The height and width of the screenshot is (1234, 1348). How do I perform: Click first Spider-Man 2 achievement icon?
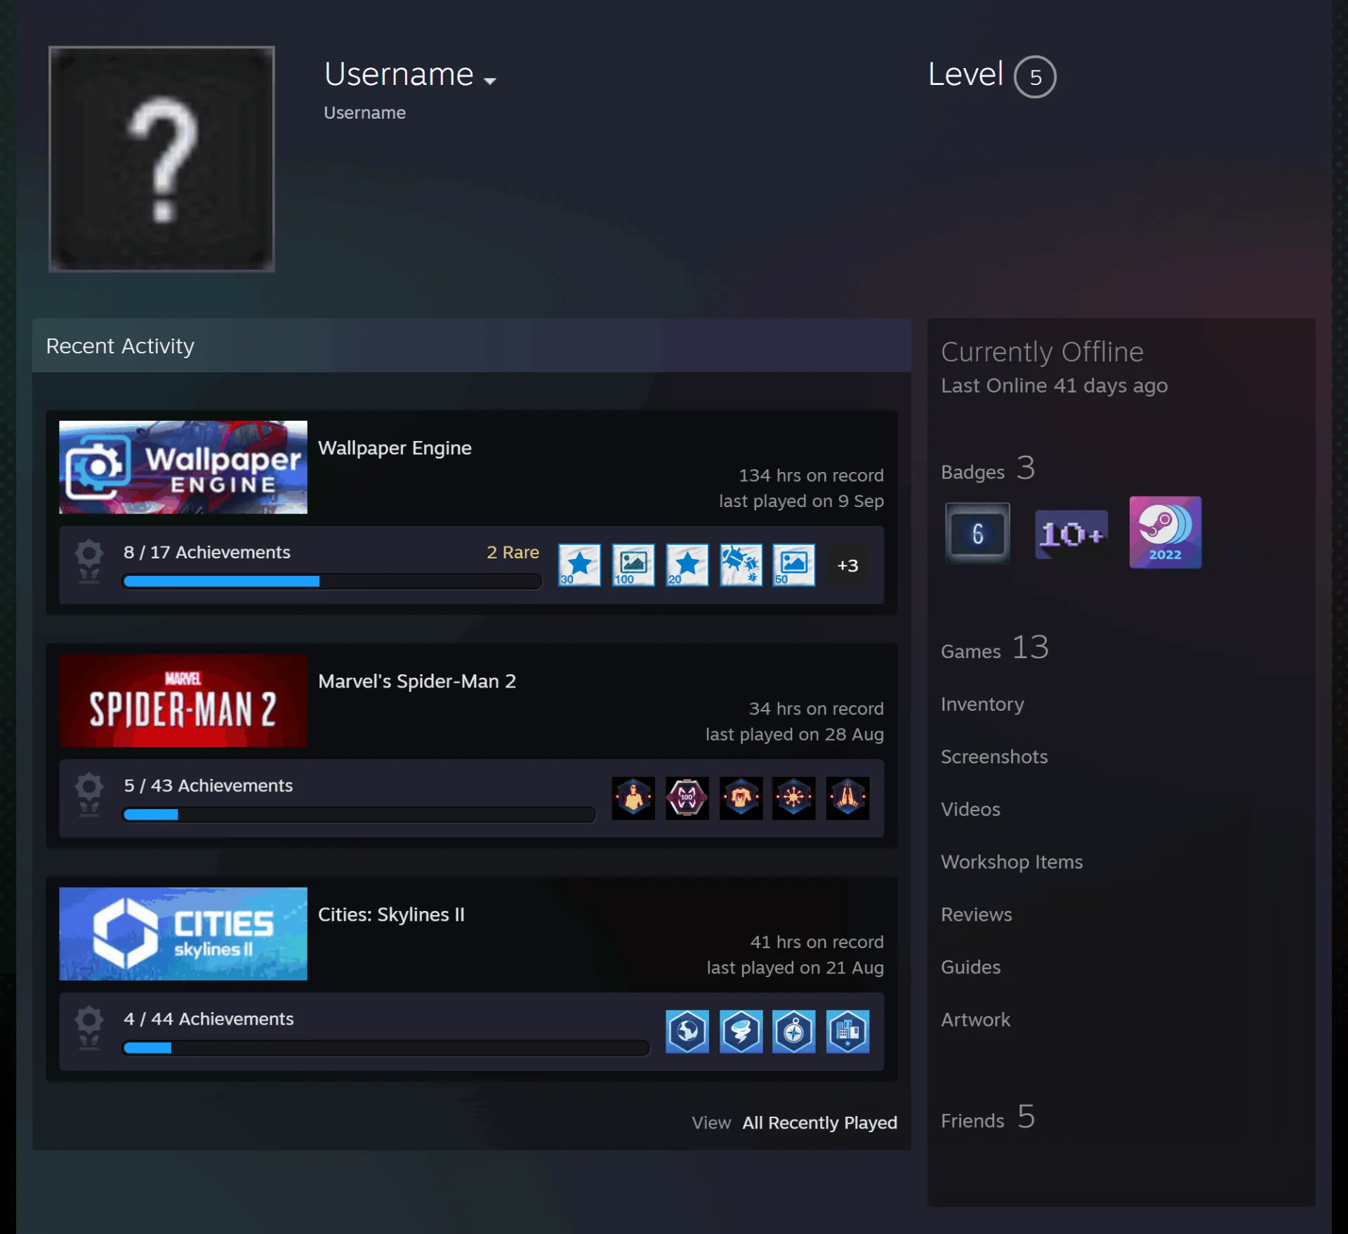[633, 798]
